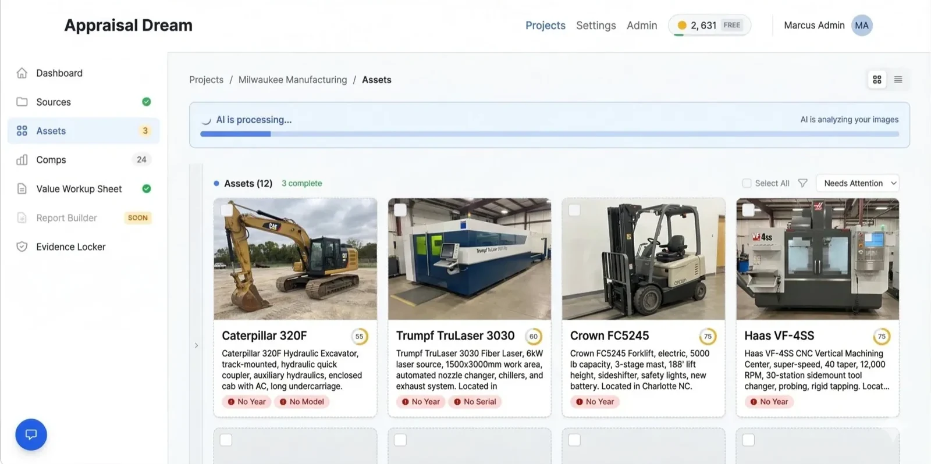Click the "3 complete" status text
Viewport: 931px width, 464px height.
click(x=301, y=183)
